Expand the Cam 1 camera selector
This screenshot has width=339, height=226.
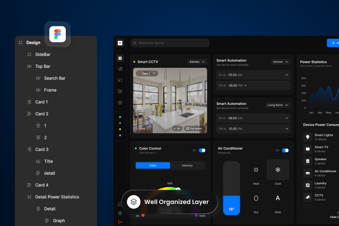(147, 73)
